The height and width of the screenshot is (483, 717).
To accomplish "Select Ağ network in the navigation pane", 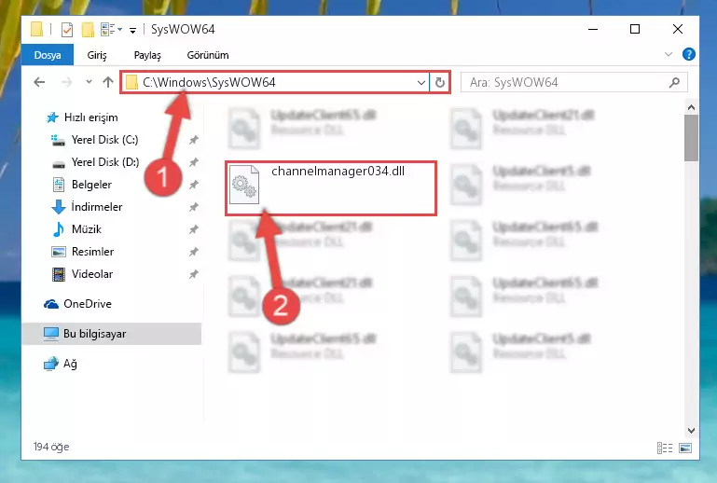I will coord(70,364).
